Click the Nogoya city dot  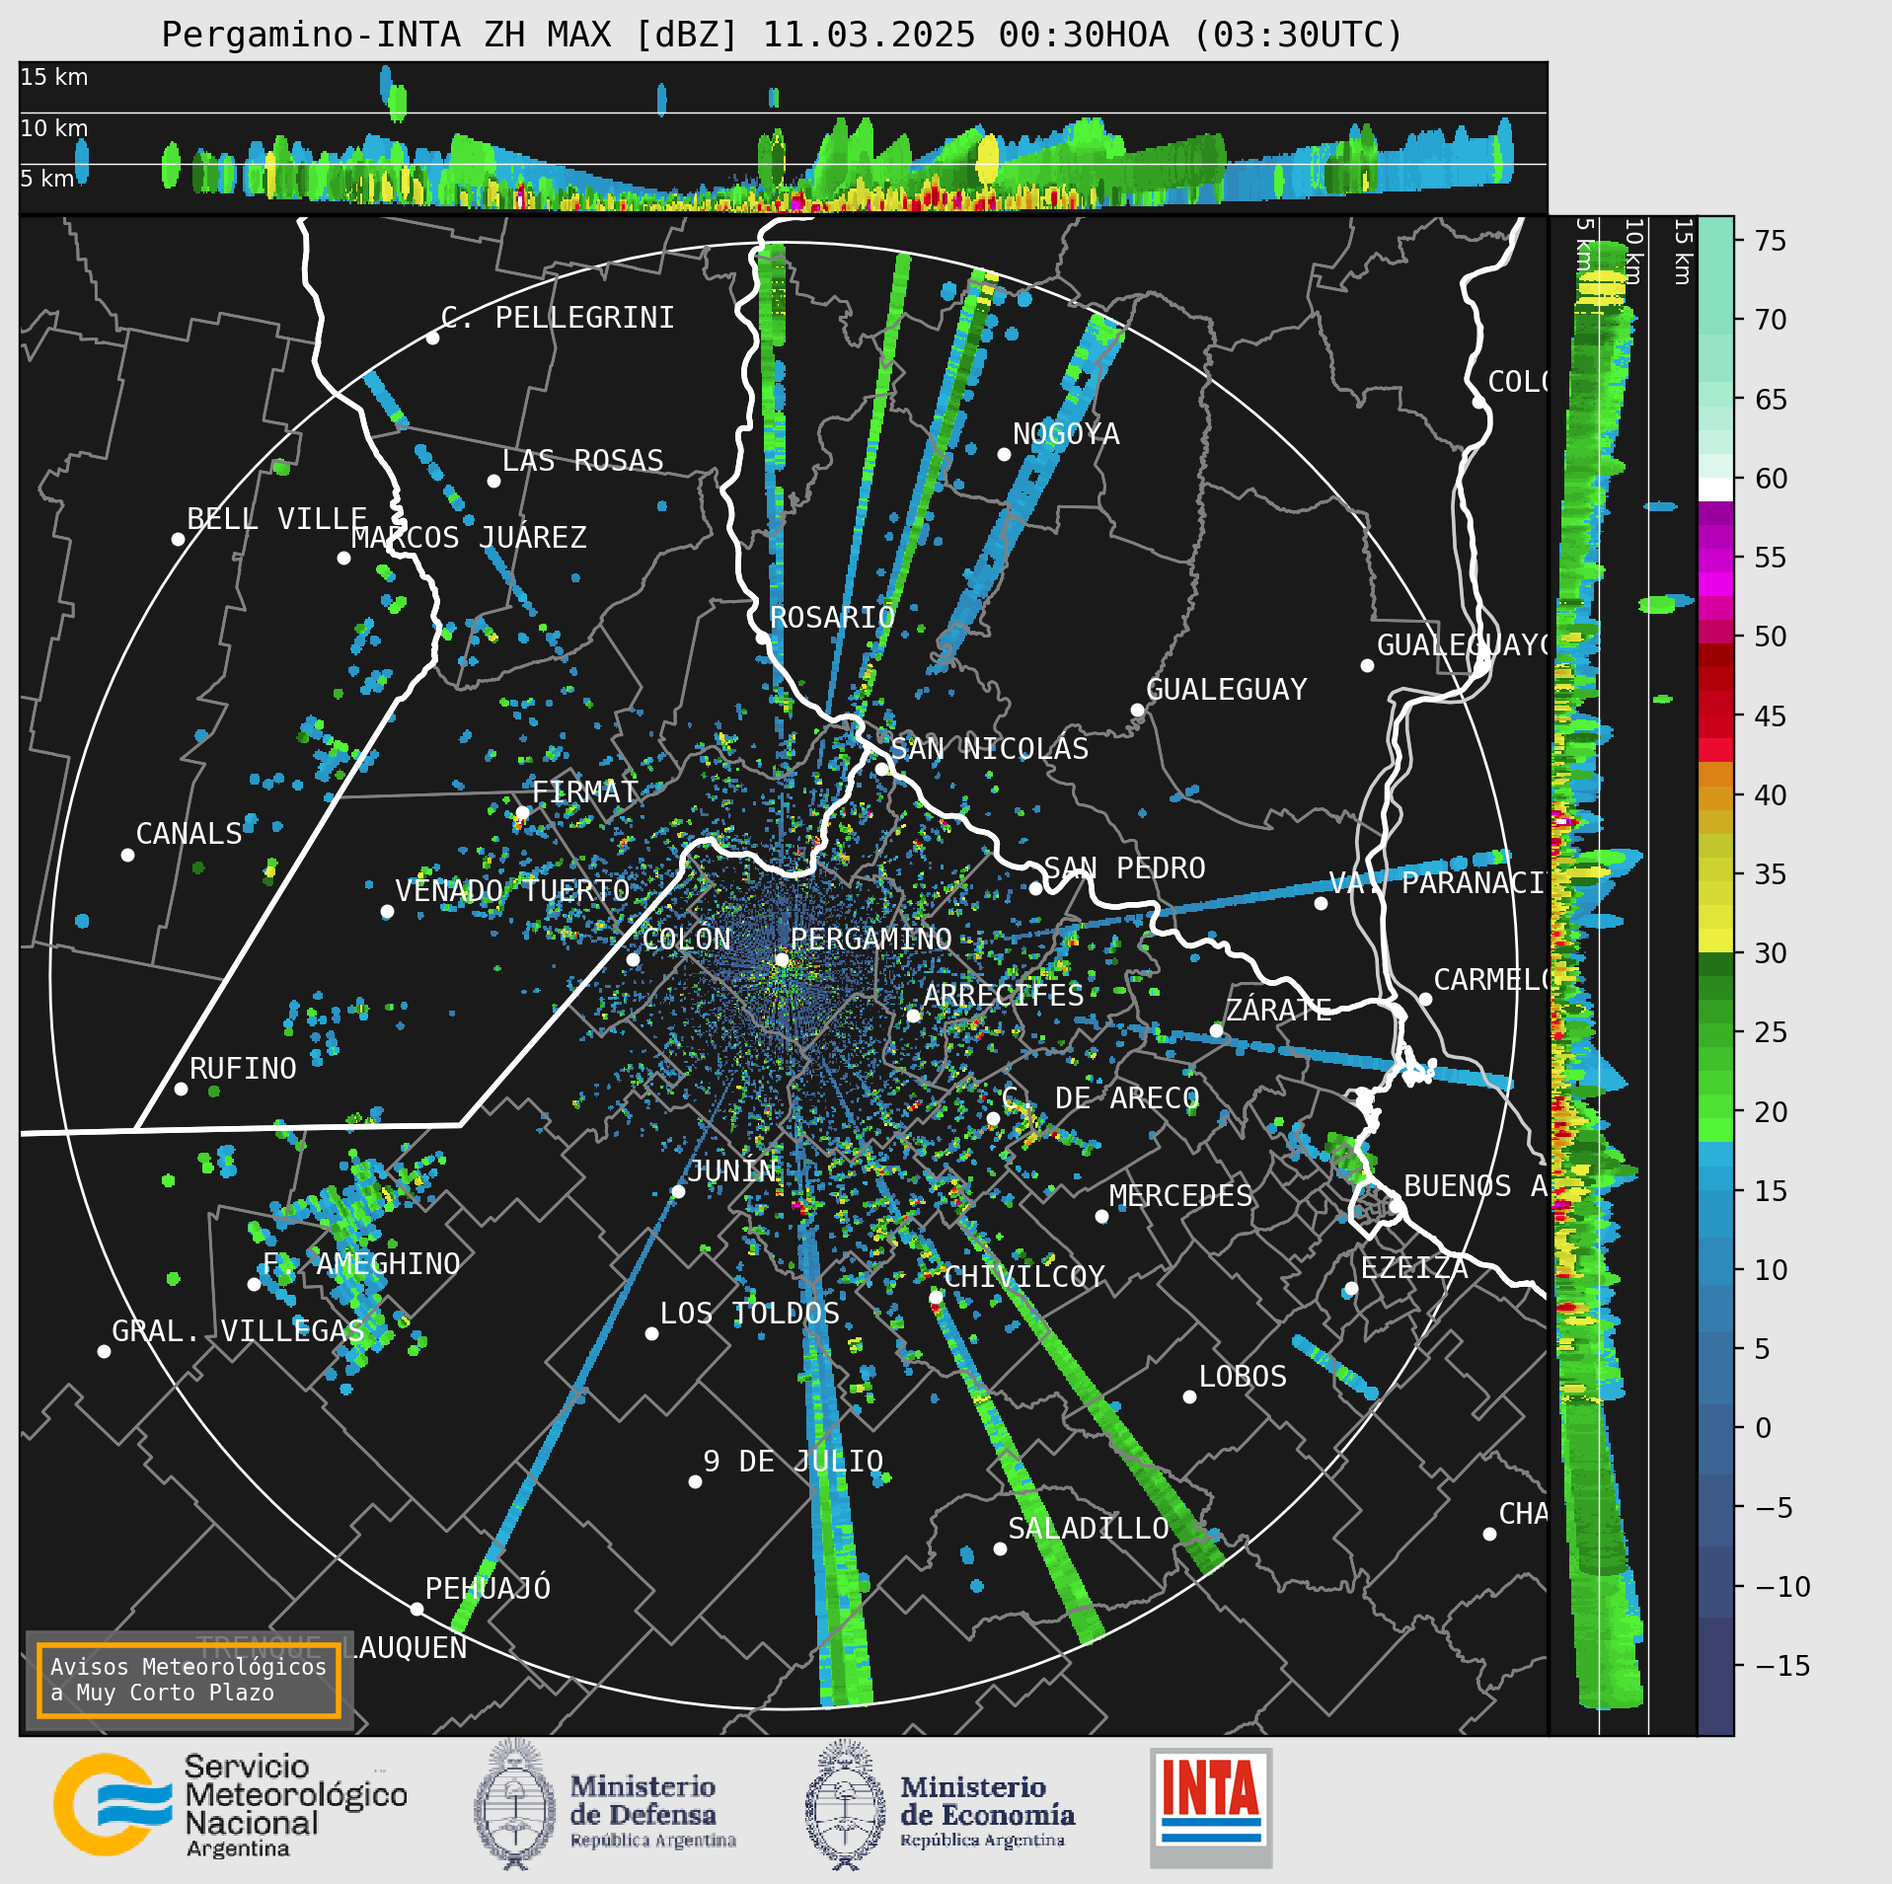(x=1004, y=455)
